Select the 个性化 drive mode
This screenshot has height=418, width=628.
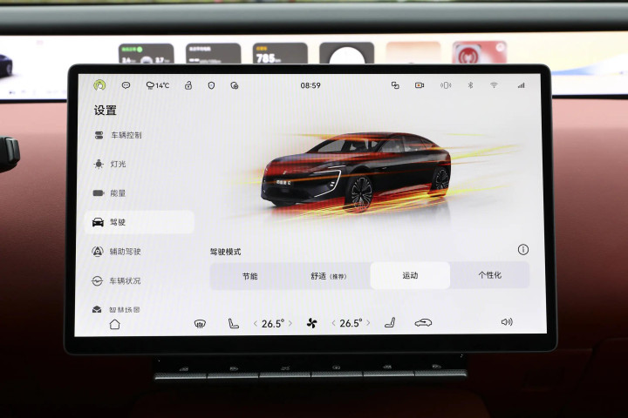[x=490, y=275]
